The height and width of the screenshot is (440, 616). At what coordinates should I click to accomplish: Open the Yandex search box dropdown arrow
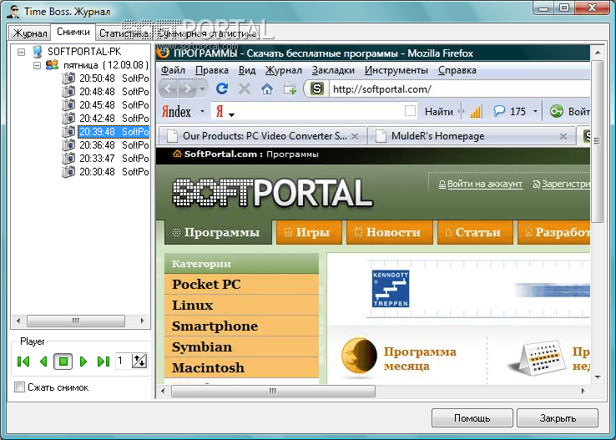[232, 114]
